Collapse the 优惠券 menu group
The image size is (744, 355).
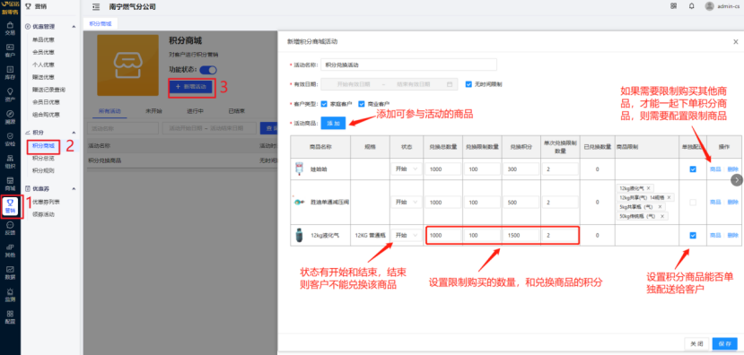click(74, 188)
